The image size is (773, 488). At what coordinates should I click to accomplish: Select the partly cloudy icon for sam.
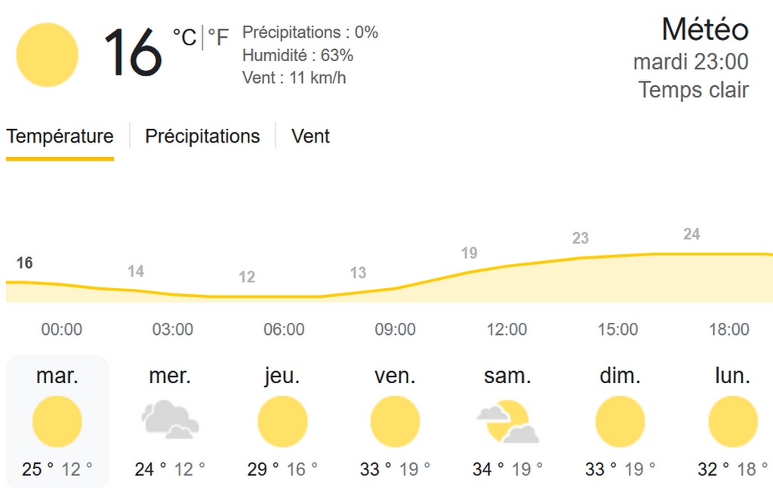(508, 422)
